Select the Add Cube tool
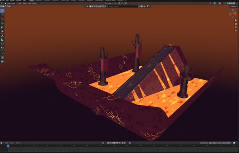The width and height of the screenshot is (239, 153). 2,44
